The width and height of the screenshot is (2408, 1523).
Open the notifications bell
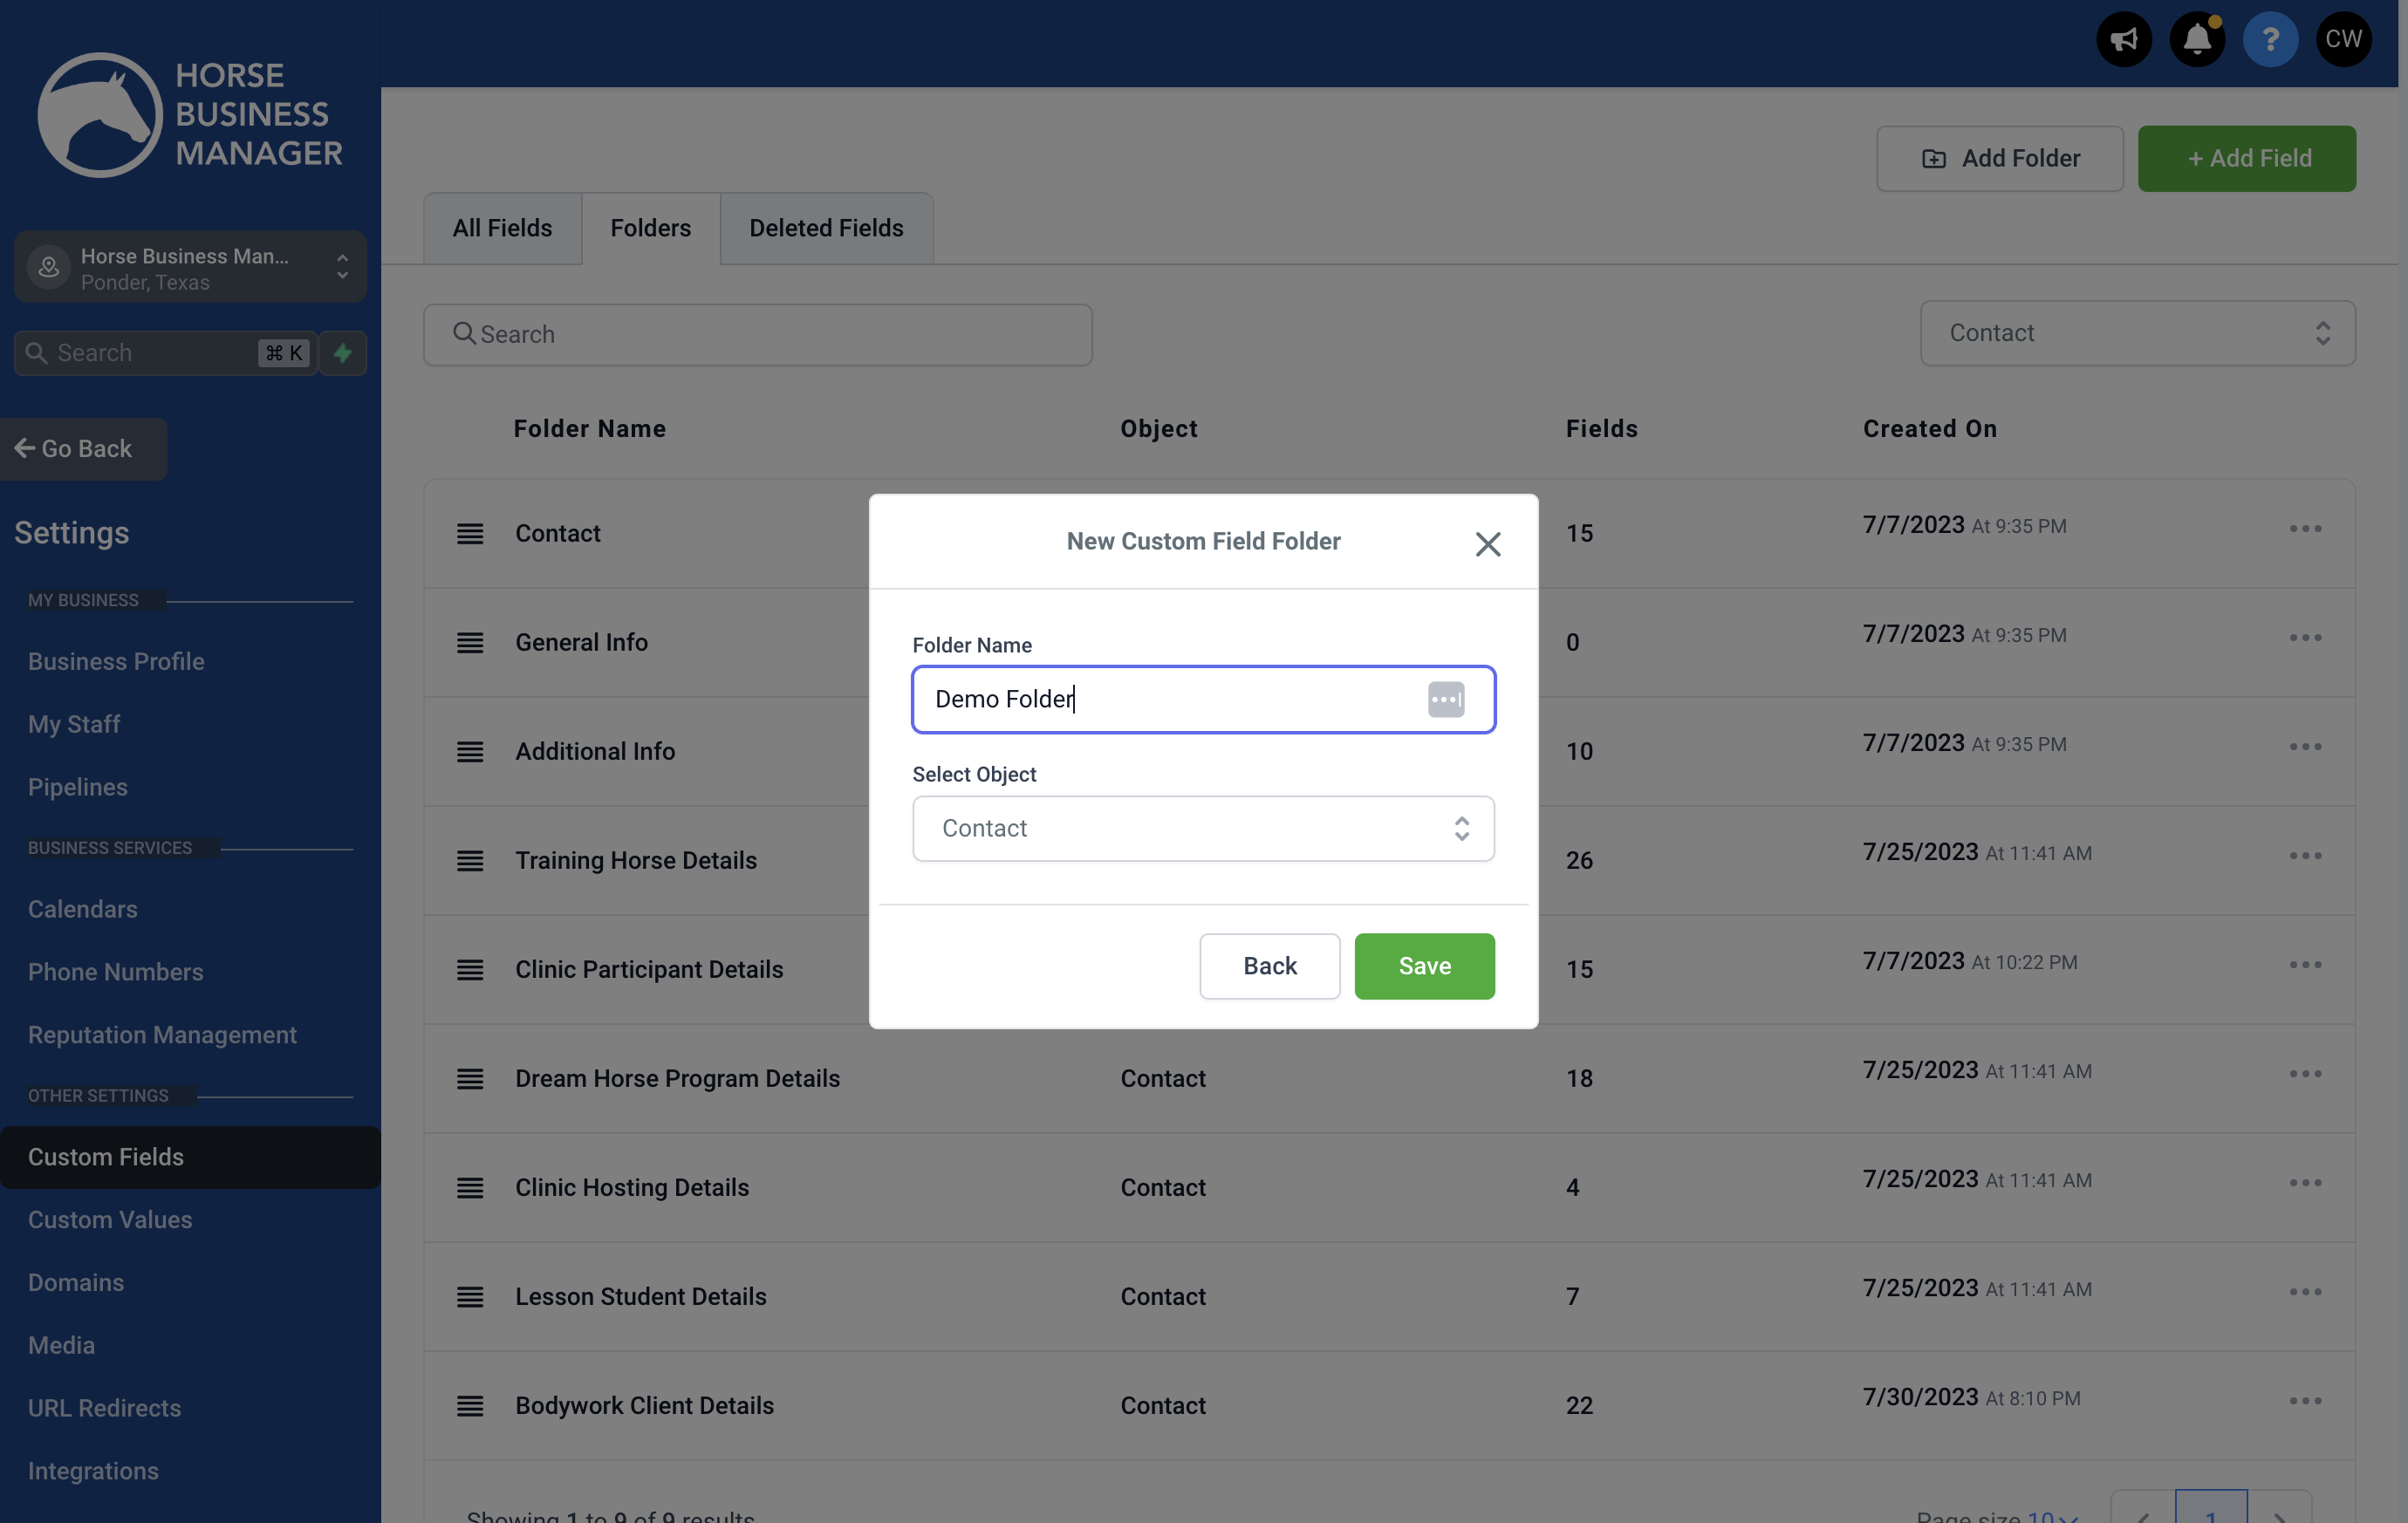click(2197, 40)
